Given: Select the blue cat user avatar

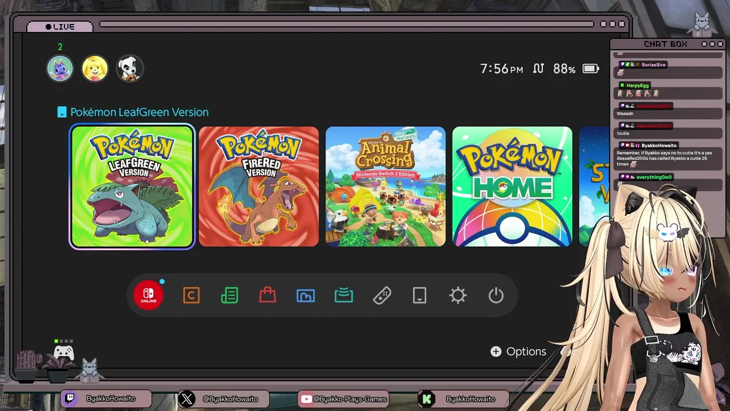Looking at the screenshot, I should click(x=60, y=68).
